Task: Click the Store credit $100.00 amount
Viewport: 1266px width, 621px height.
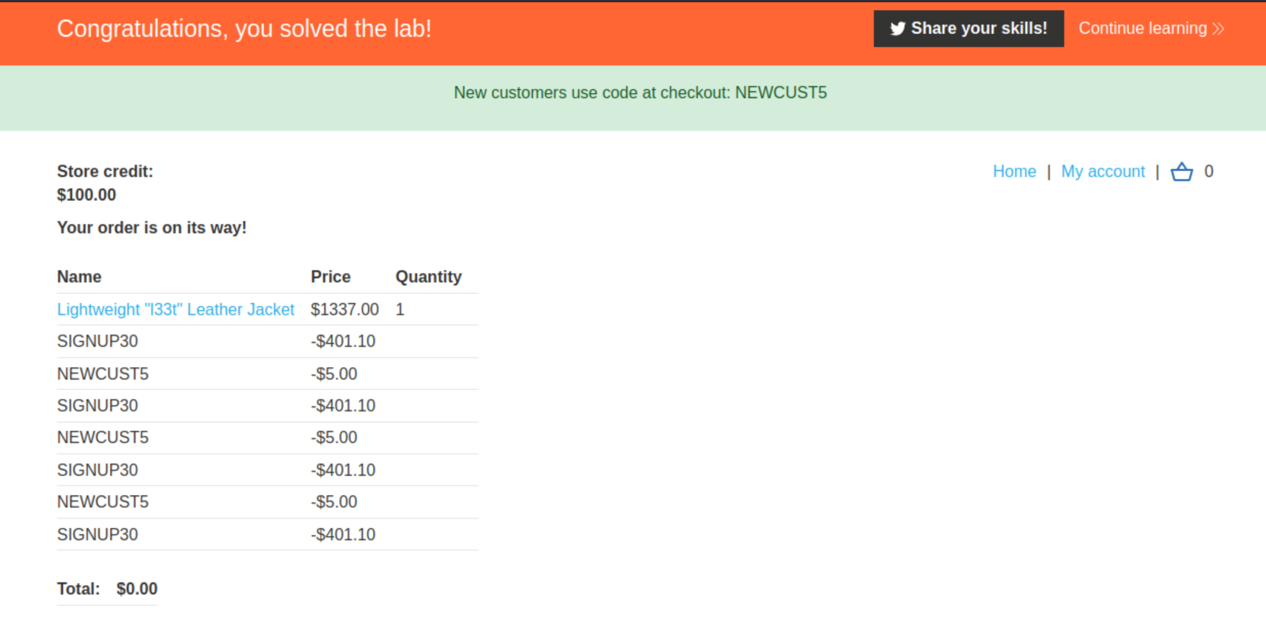Action: [87, 195]
